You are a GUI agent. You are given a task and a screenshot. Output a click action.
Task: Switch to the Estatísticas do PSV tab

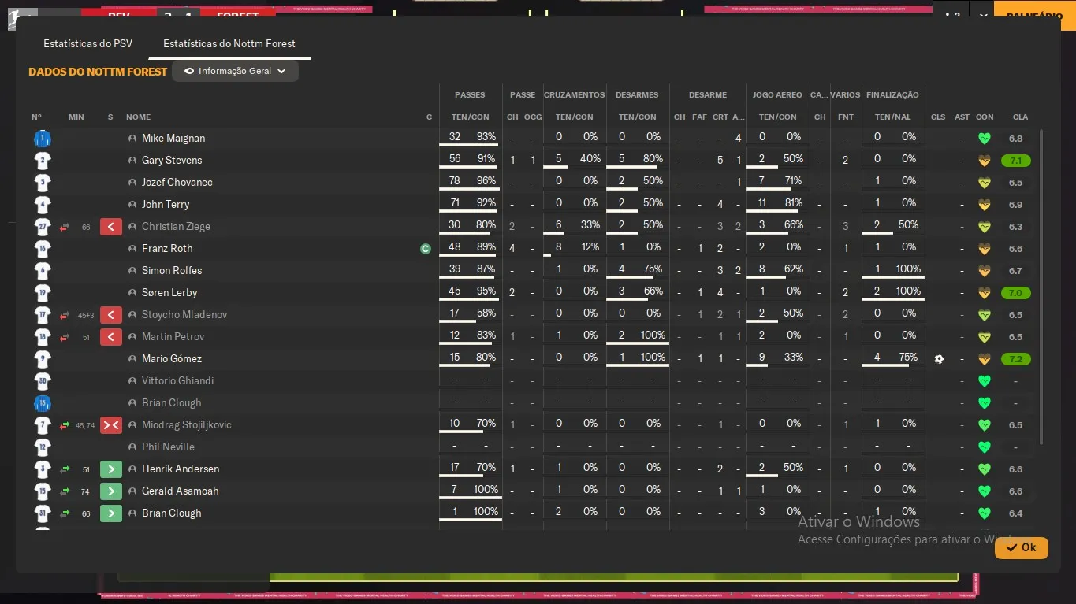87,43
